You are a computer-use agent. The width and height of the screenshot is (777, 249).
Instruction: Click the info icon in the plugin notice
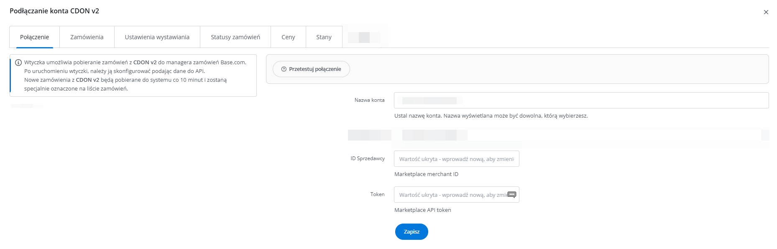tap(18, 63)
